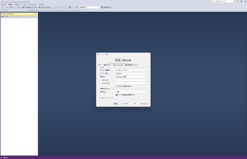Click the Save All toolbar icon

(24, 7)
